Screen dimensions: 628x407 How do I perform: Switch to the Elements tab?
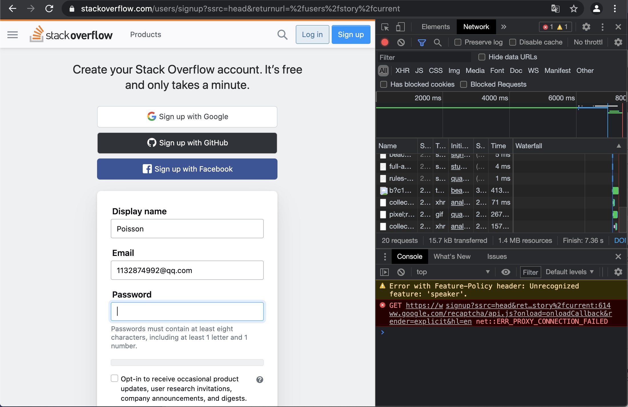coord(435,27)
